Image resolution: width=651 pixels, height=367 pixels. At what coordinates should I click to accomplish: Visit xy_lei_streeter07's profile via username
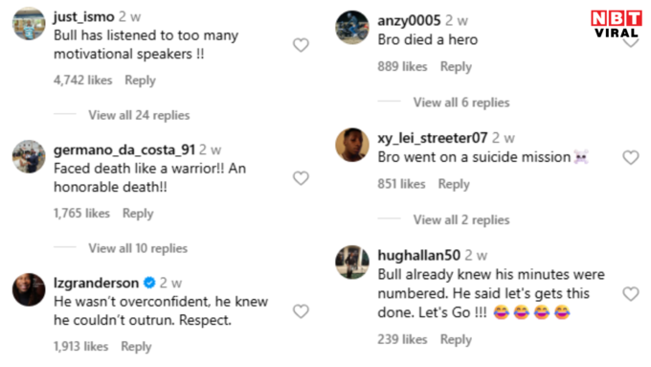pyautogui.click(x=432, y=138)
